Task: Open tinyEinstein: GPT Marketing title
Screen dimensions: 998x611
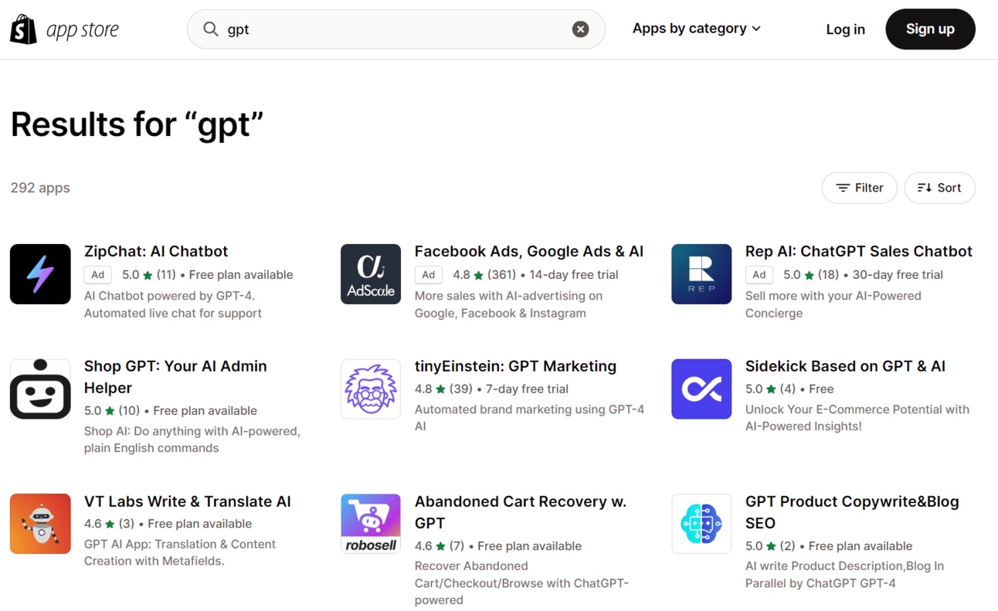Action: tap(515, 366)
